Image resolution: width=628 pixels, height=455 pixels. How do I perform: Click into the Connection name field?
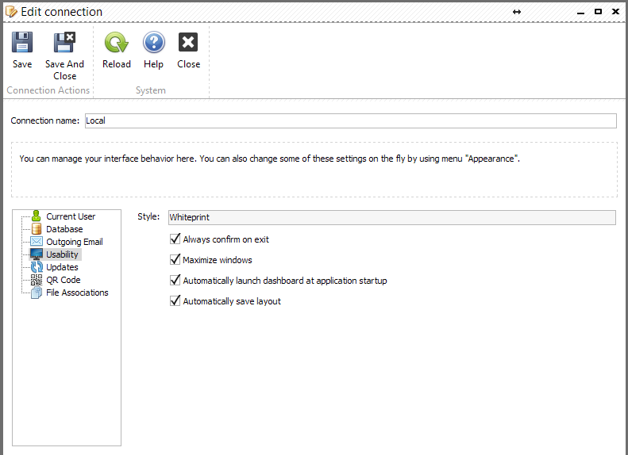click(x=350, y=120)
